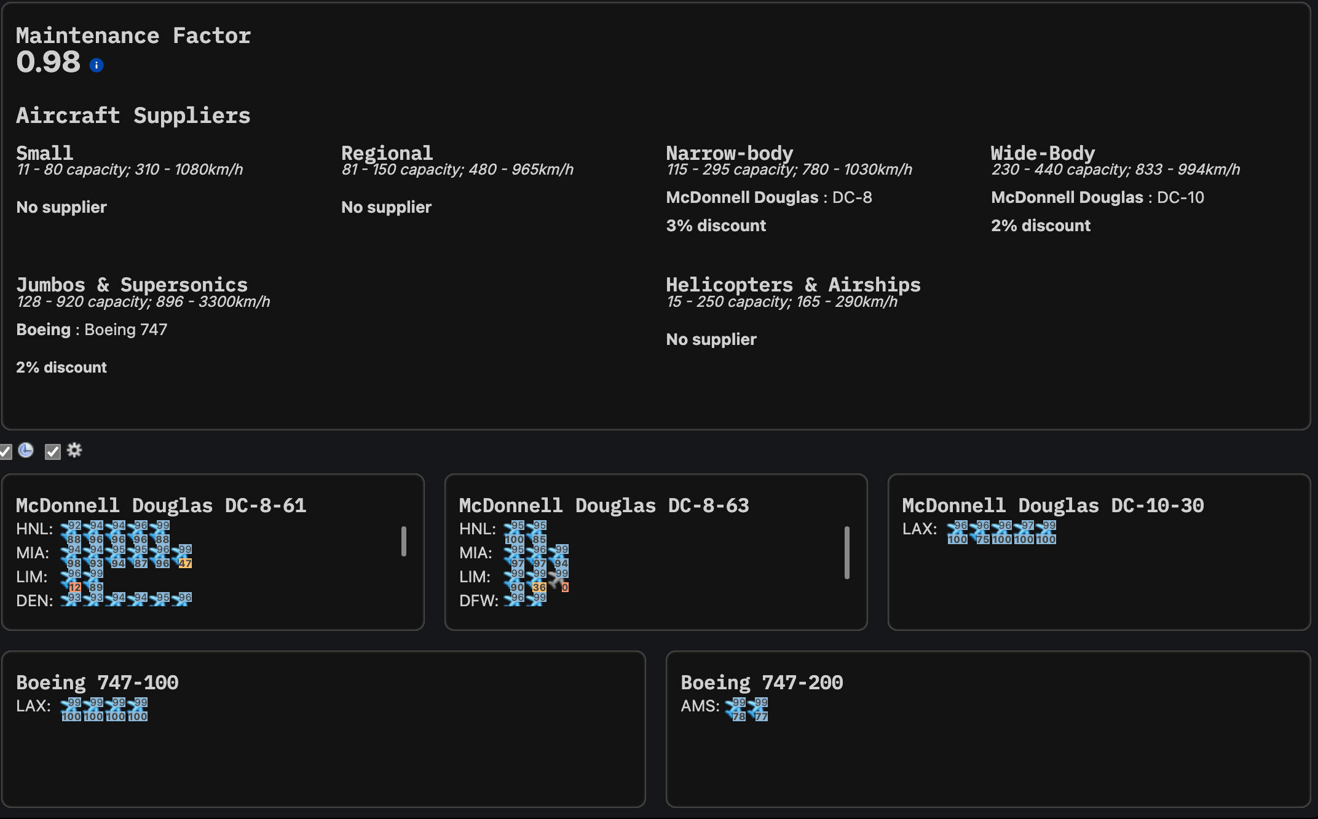Click the 'Maintenance Factor' heading
Image resolution: width=1318 pixels, height=819 pixels.
click(133, 36)
